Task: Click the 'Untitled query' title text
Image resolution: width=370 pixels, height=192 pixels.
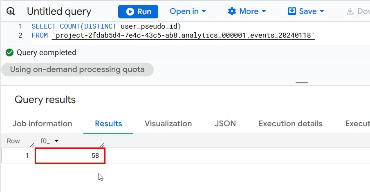Action: click(x=59, y=11)
